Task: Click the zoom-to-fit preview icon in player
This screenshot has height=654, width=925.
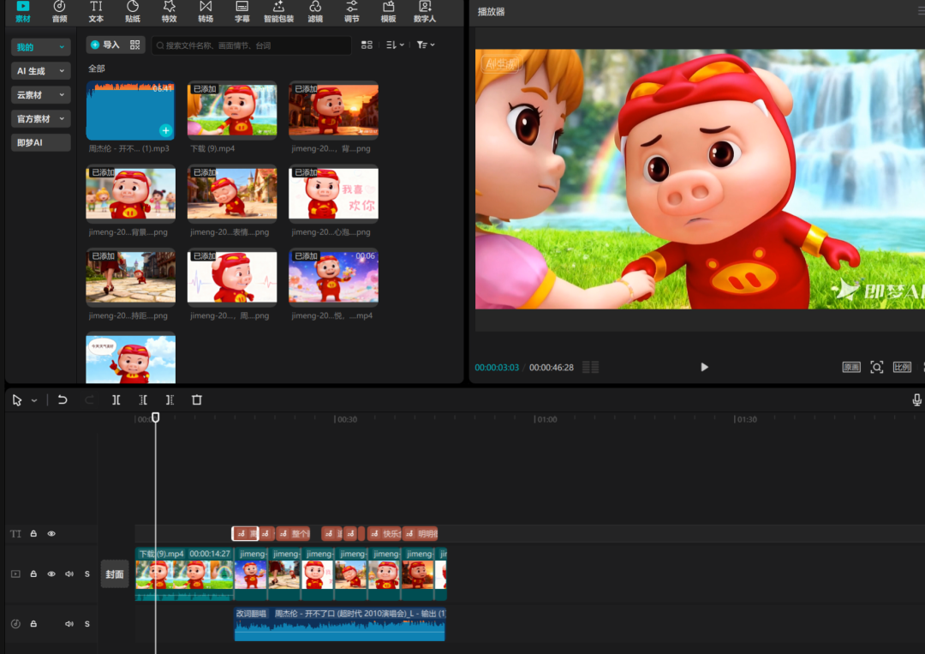Action: pos(876,367)
